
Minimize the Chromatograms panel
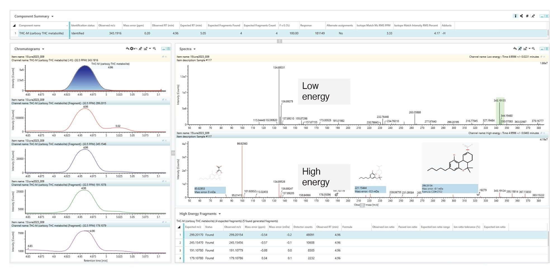164,49
